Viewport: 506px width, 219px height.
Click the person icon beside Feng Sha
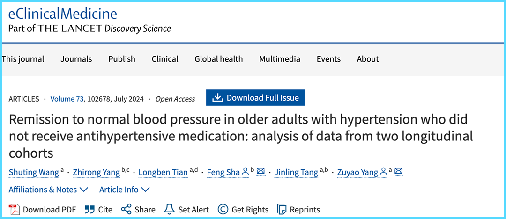(245, 172)
